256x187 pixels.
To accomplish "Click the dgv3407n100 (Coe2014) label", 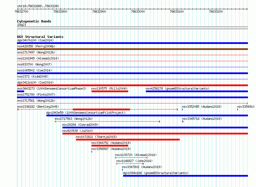I will click(x=35, y=40).
